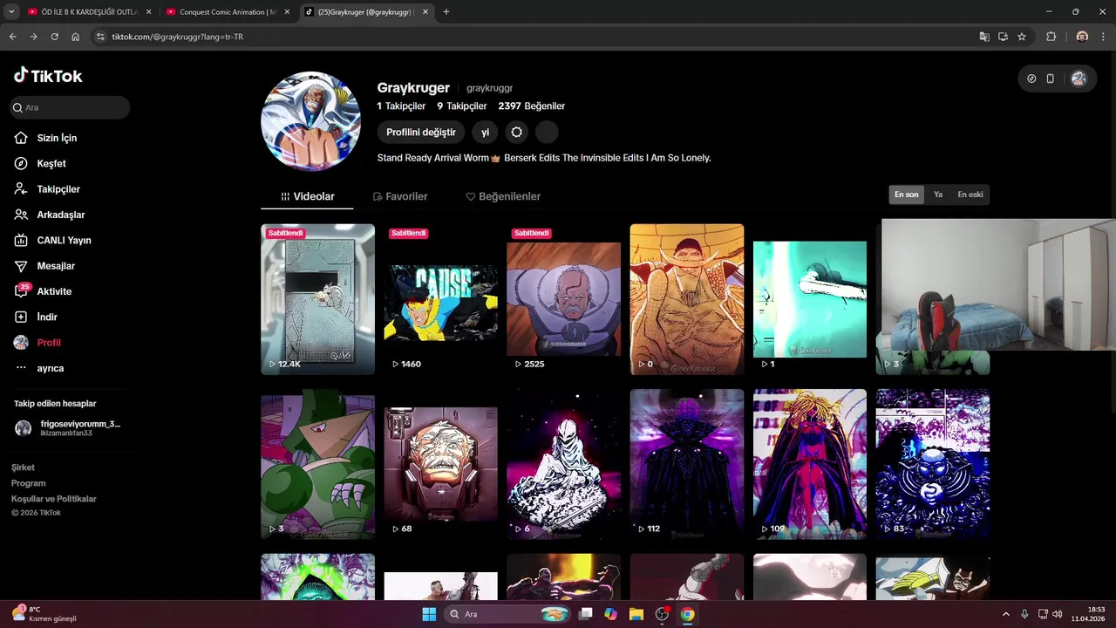This screenshot has width=1116, height=628.
Task: Open the pinned video with 2525 views
Action: (563, 299)
